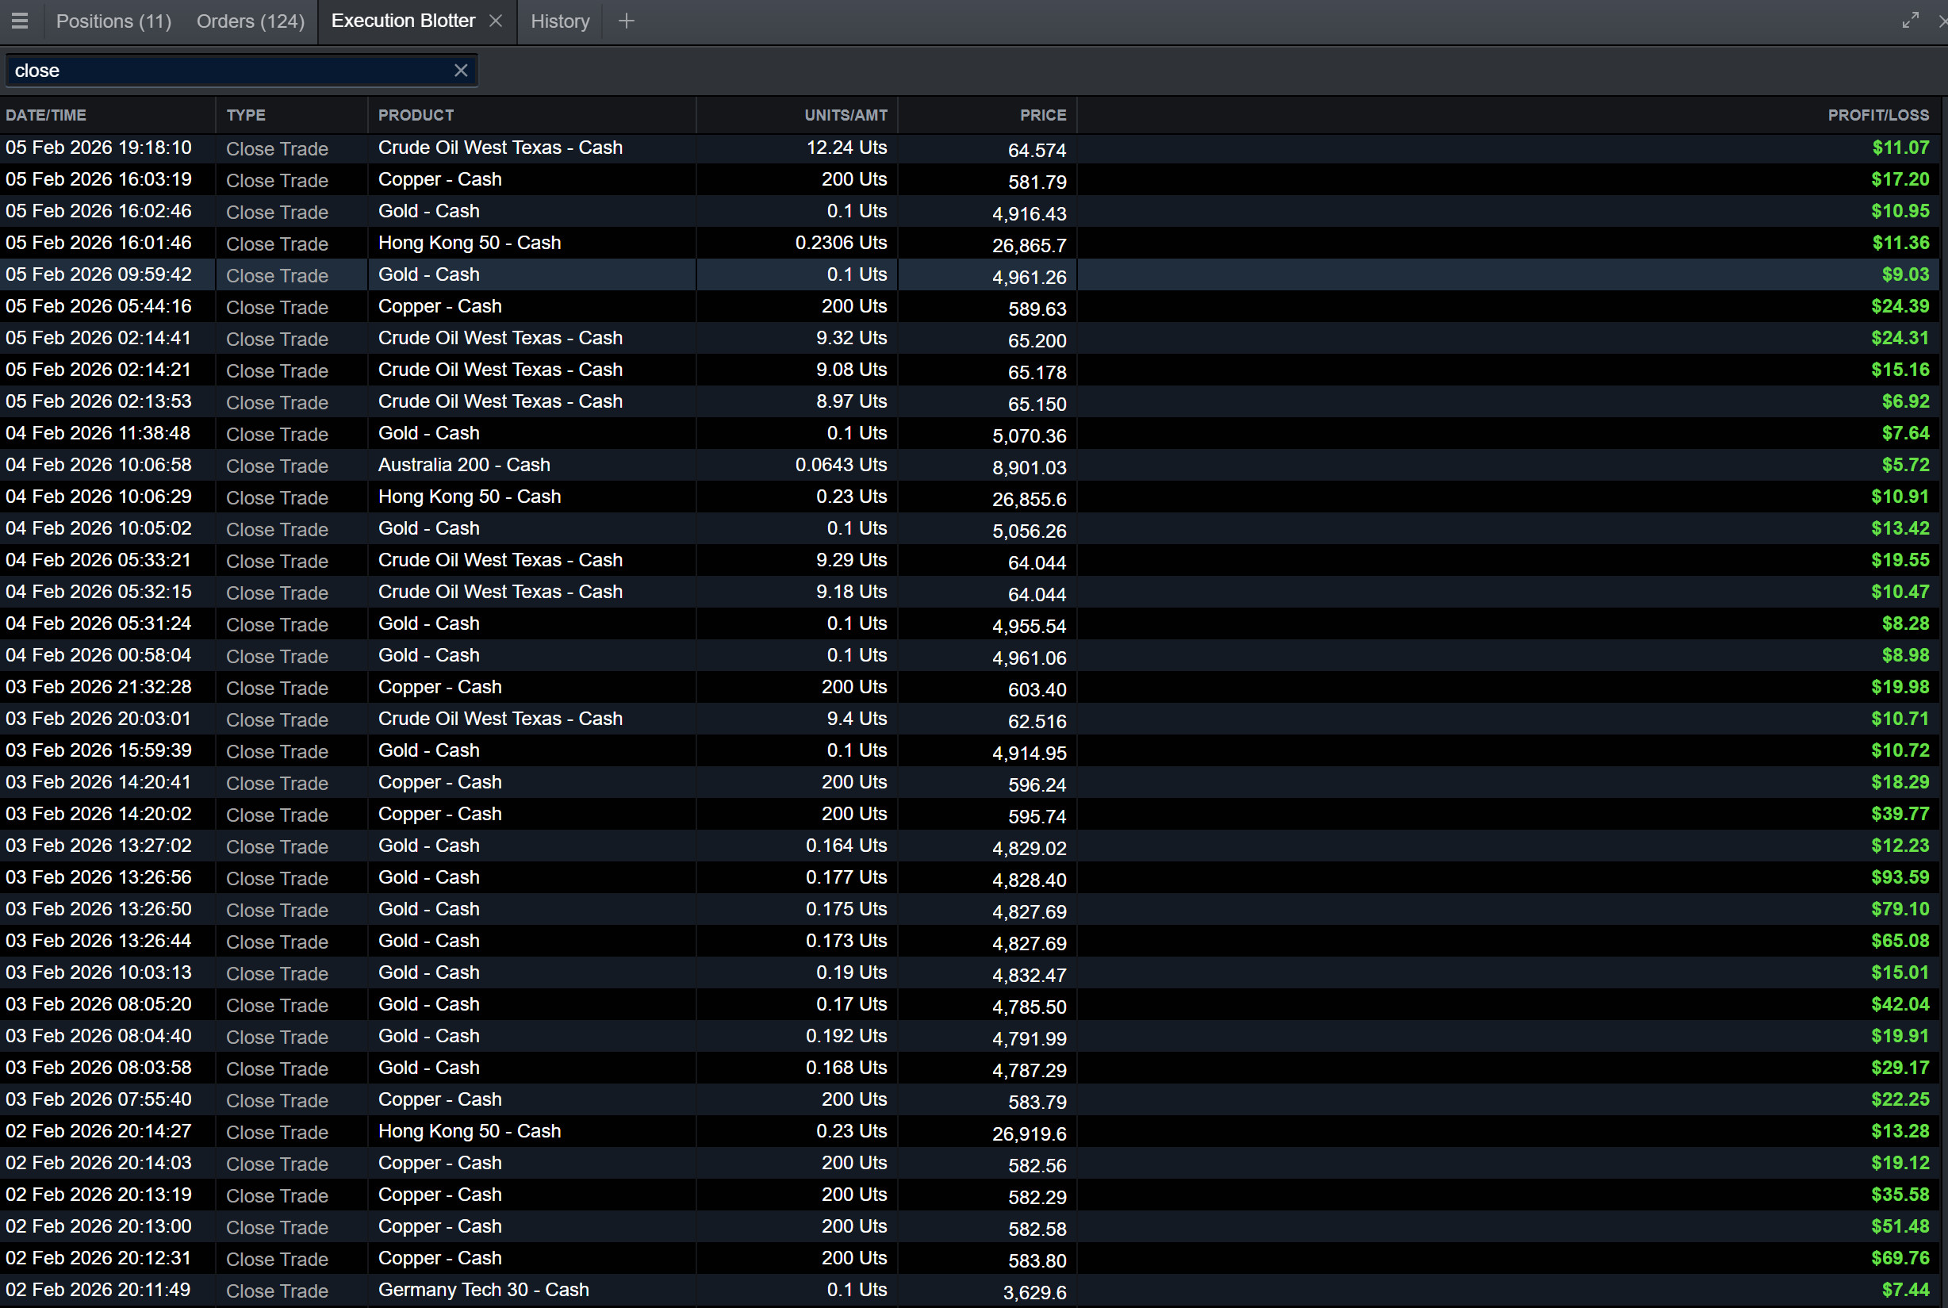Sort by the PRODUCT column header
The image size is (1948, 1308).
click(x=416, y=115)
